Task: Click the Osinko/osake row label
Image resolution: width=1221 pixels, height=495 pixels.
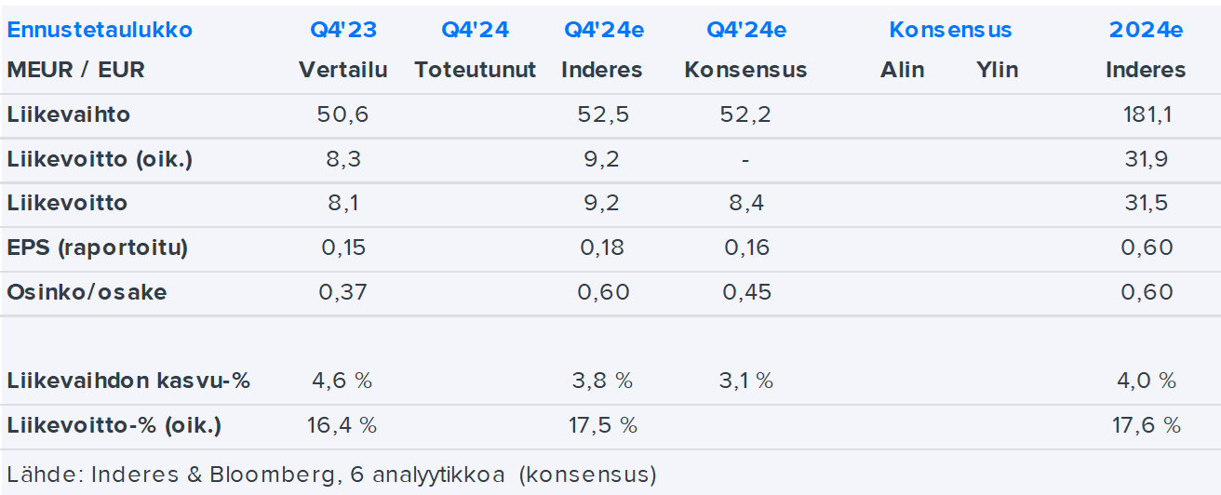Action: (x=87, y=292)
